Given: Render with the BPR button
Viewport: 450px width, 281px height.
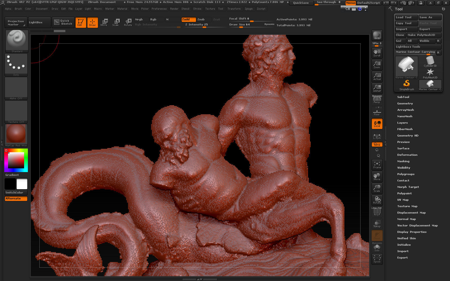Looking at the screenshot, I should [377, 35].
